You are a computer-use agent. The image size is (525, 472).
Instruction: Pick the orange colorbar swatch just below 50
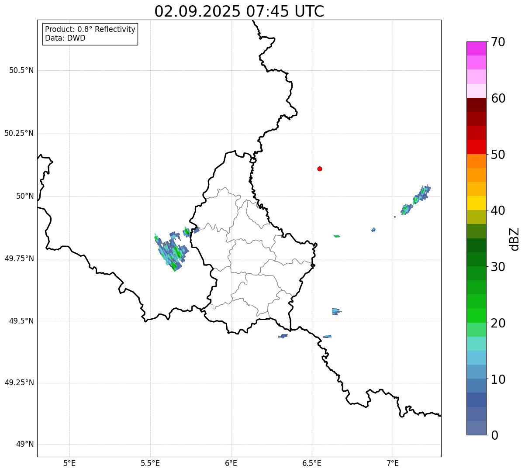[476, 161]
